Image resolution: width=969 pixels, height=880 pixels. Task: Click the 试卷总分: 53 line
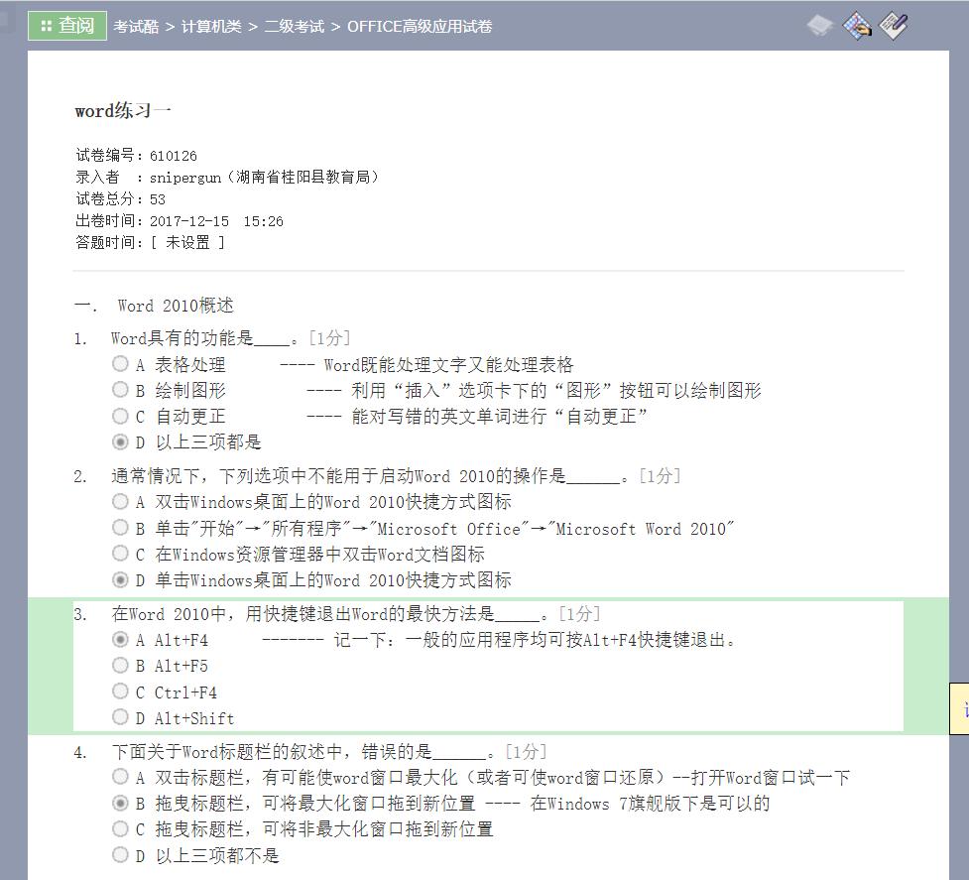tap(121, 199)
